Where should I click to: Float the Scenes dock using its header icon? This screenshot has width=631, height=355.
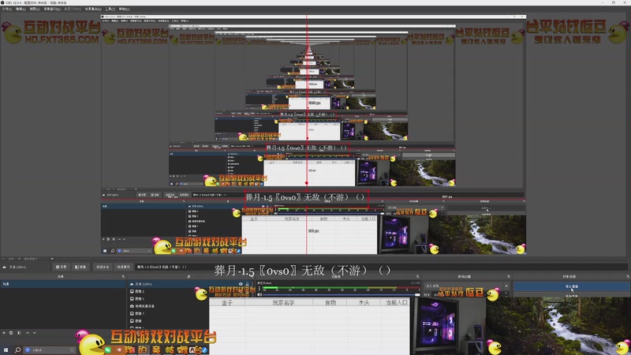pyautogui.click(x=123, y=277)
